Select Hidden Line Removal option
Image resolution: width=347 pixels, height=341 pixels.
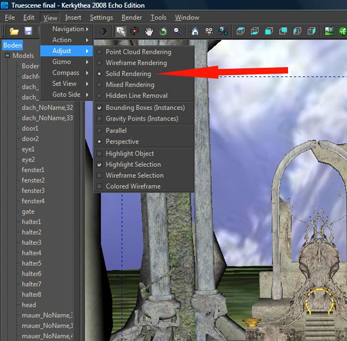coord(144,96)
